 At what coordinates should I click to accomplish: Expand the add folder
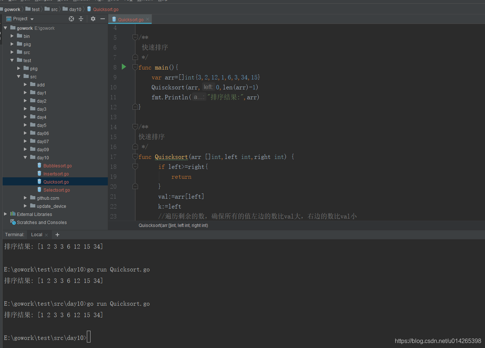click(x=25, y=85)
